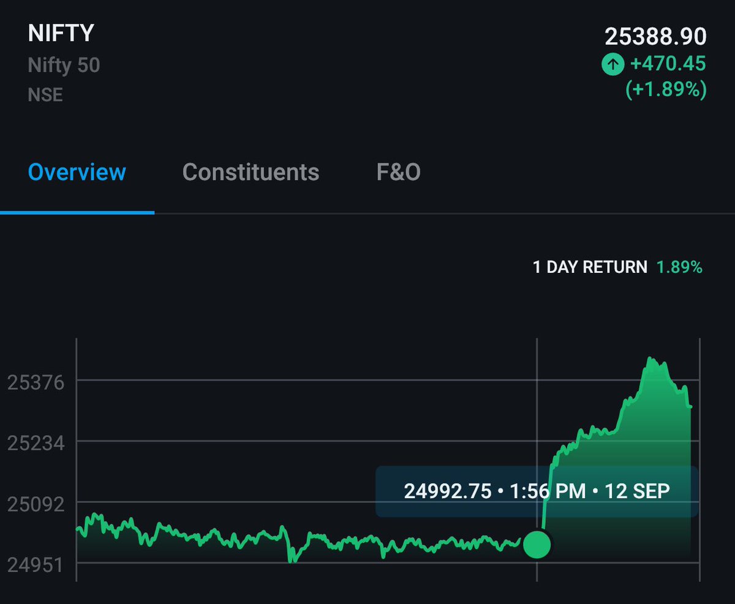This screenshot has width=735, height=604.
Task: Open the Overview tab
Action: point(77,172)
